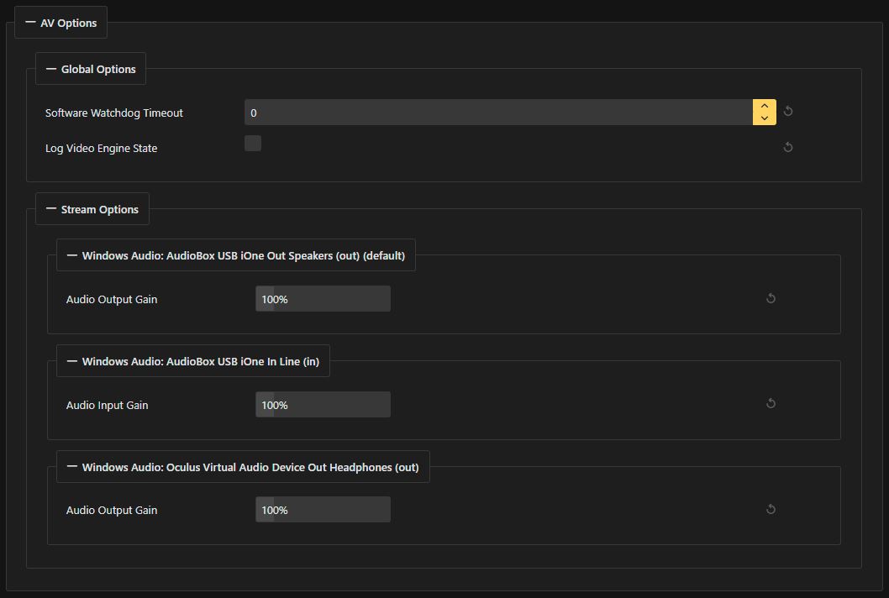
Task: Reset the Log Video Engine State option
Action: [788, 148]
